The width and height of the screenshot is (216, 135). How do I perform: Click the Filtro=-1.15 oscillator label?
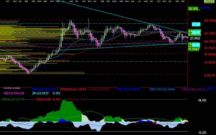tap(76, 99)
